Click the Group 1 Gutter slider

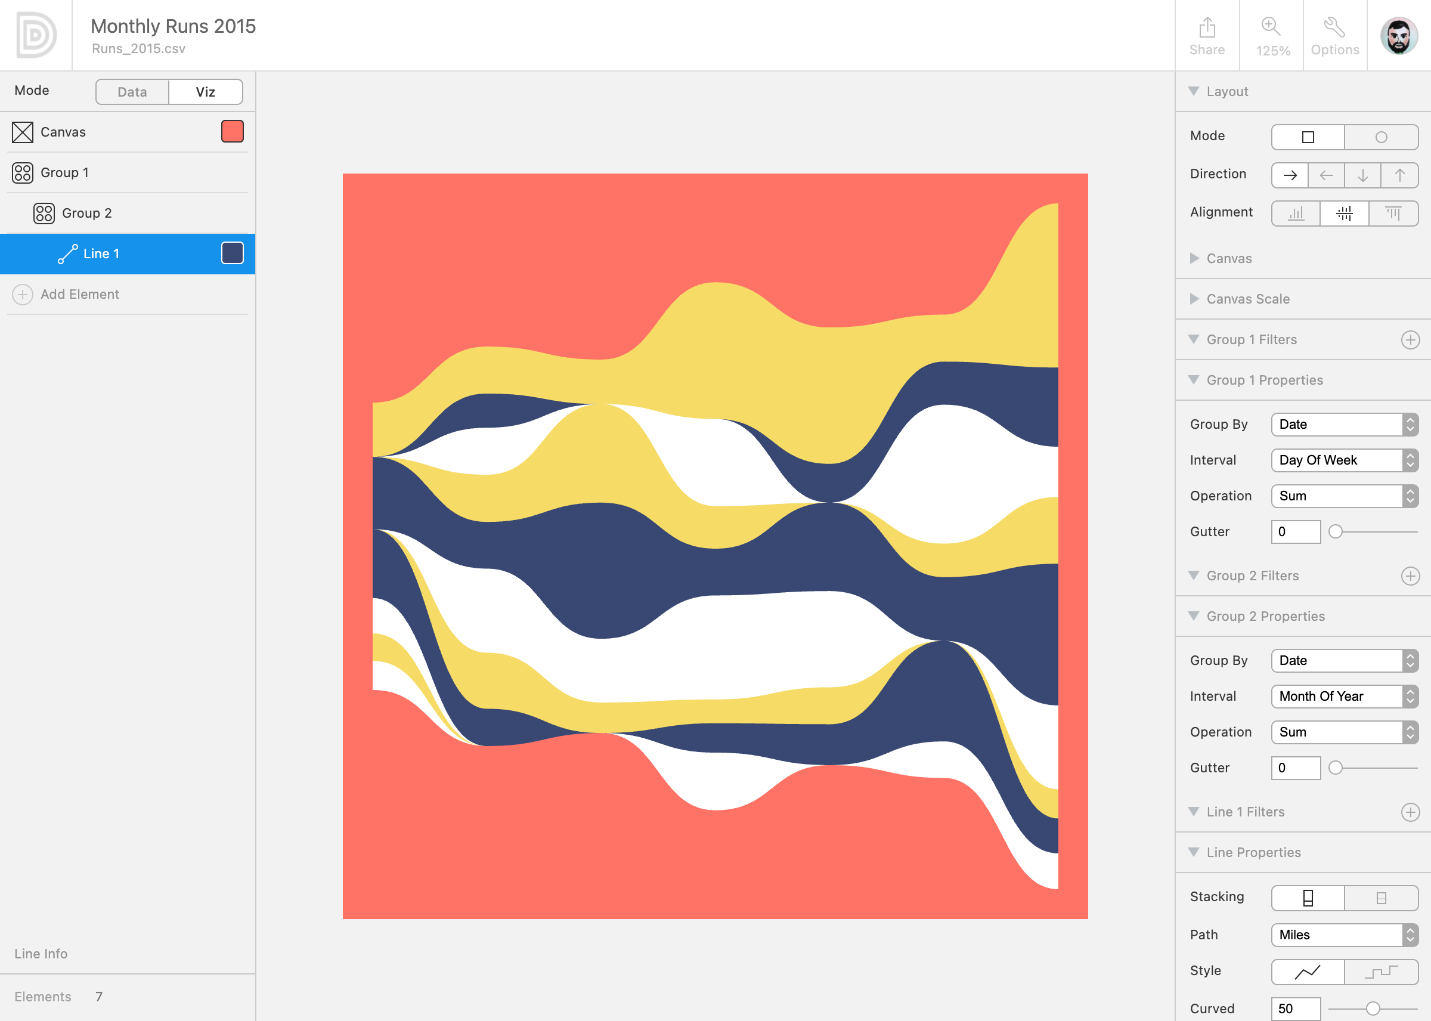click(x=1373, y=532)
